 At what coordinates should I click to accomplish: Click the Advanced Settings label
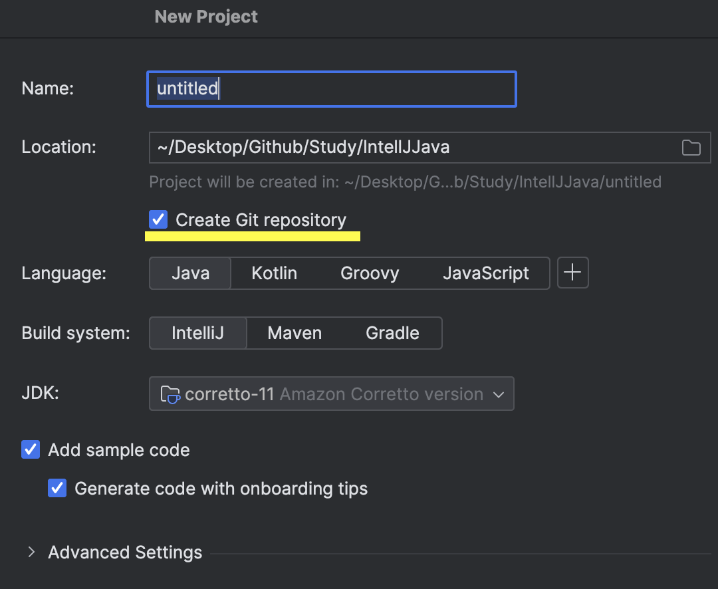pos(125,552)
